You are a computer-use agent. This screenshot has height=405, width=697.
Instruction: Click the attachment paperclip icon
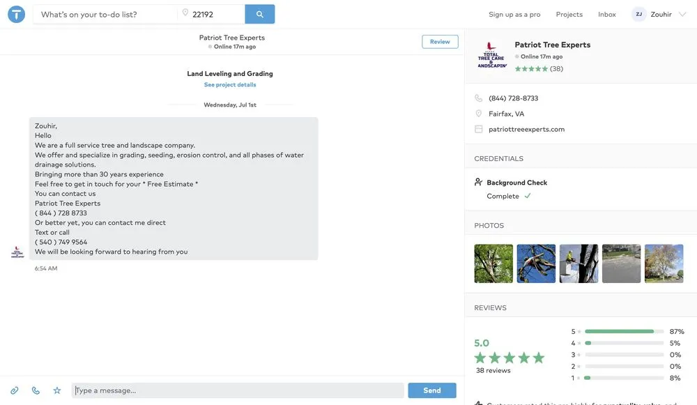tap(14, 390)
